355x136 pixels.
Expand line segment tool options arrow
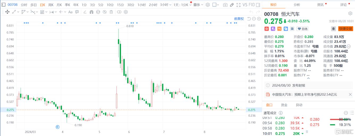(x=18, y=12)
